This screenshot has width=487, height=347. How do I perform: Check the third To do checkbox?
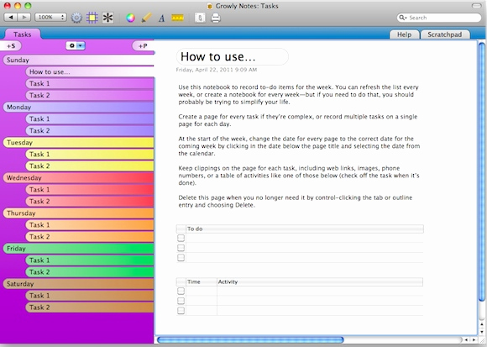click(x=181, y=258)
